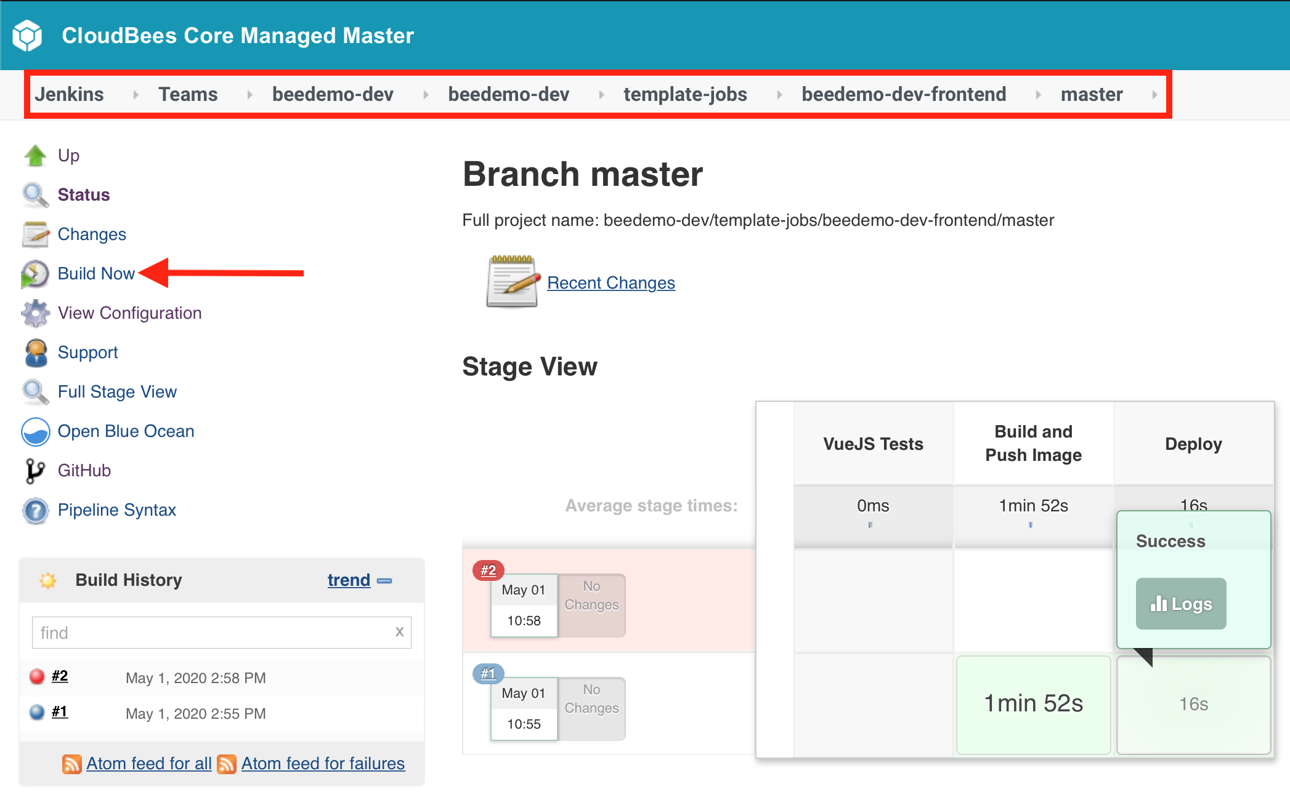Open the Recent Changes link
This screenshot has width=1290, height=800.
(x=611, y=283)
